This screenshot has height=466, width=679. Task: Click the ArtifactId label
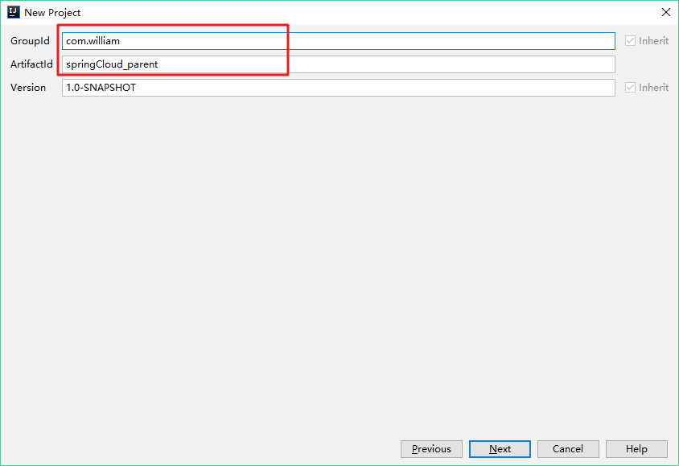(x=31, y=64)
